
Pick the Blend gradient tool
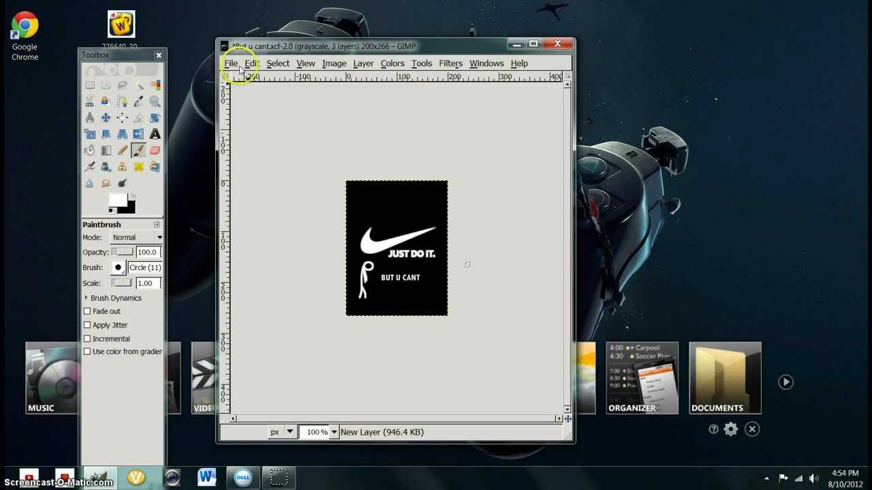pyautogui.click(x=106, y=150)
